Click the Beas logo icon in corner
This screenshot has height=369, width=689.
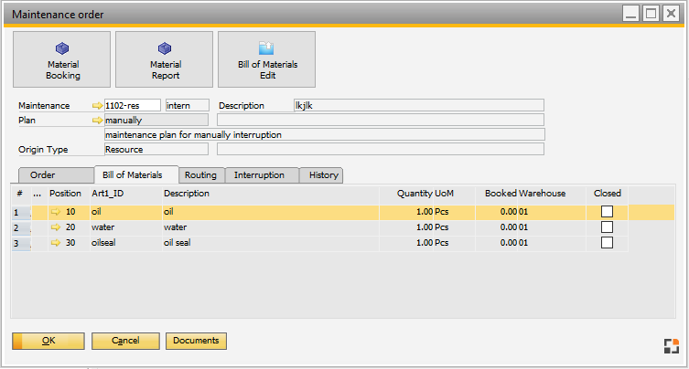(x=672, y=345)
